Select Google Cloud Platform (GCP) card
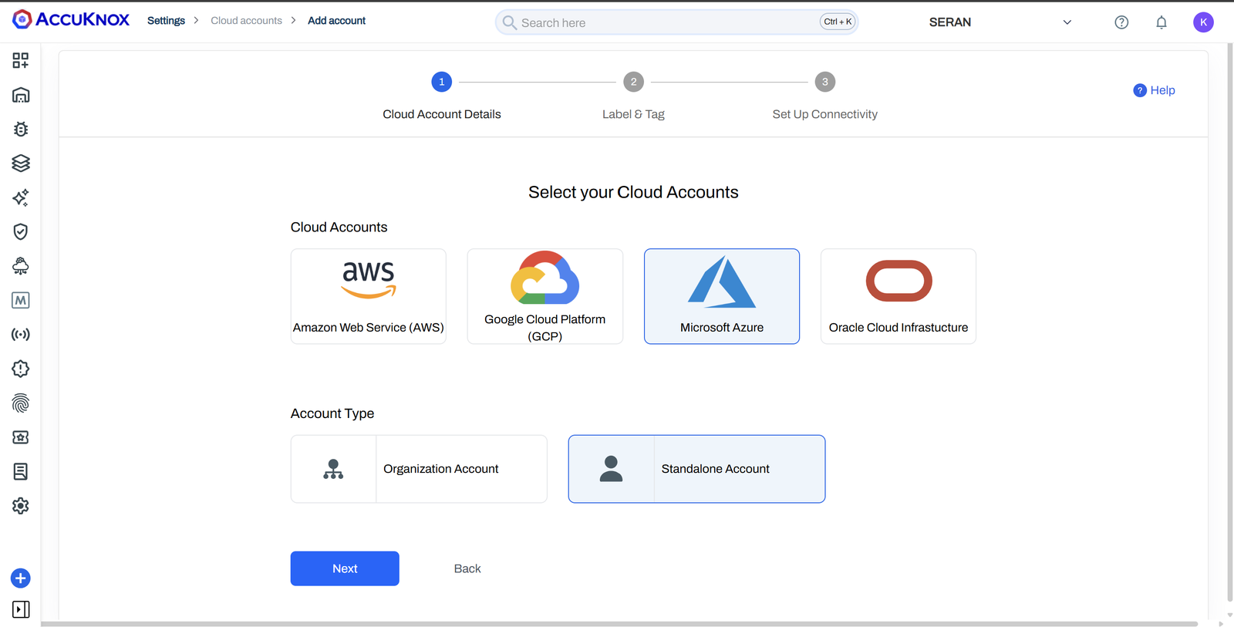1234x627 pixels. 545,296
